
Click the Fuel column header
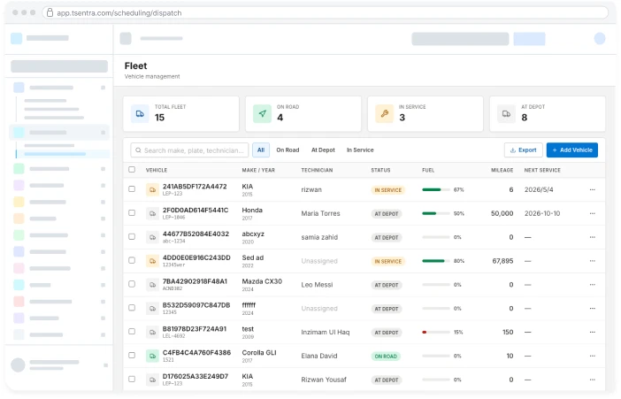pyautogui.click(x=428, y=171)
